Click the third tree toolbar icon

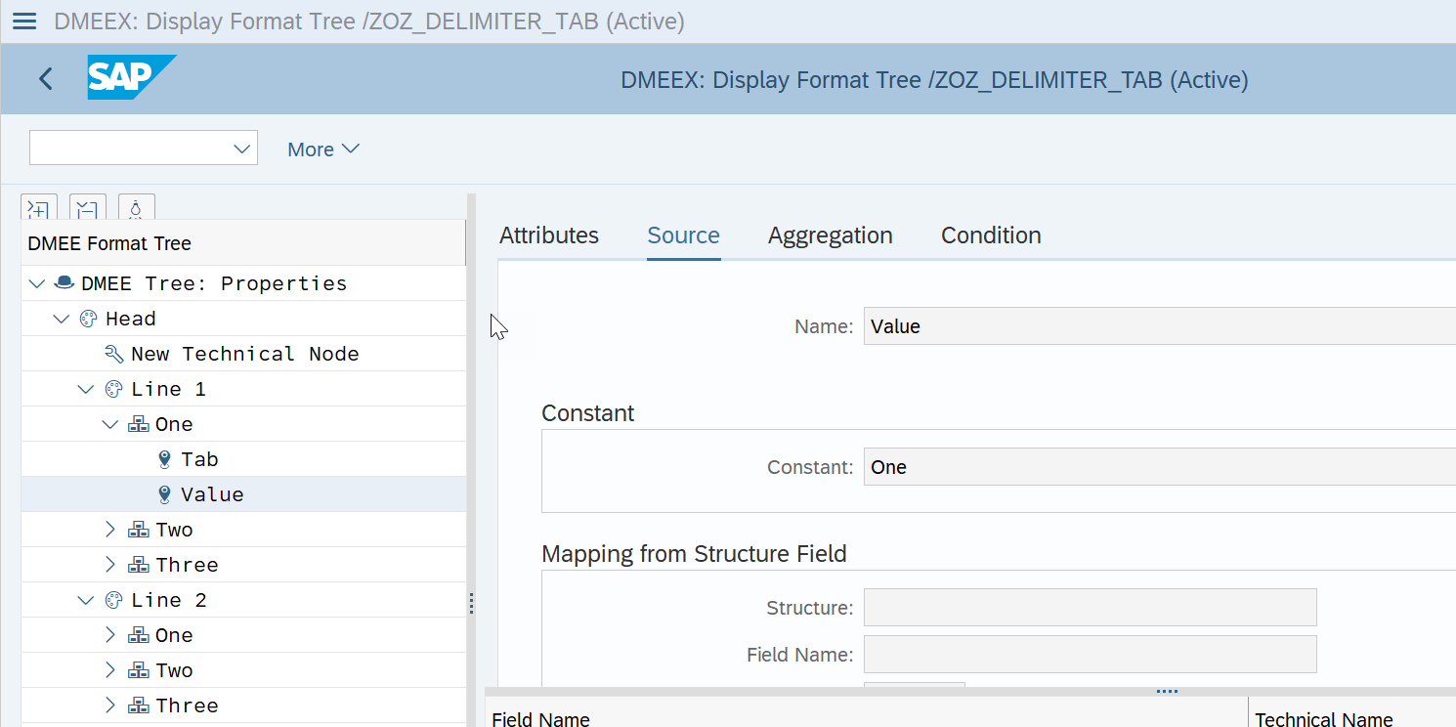137,209
